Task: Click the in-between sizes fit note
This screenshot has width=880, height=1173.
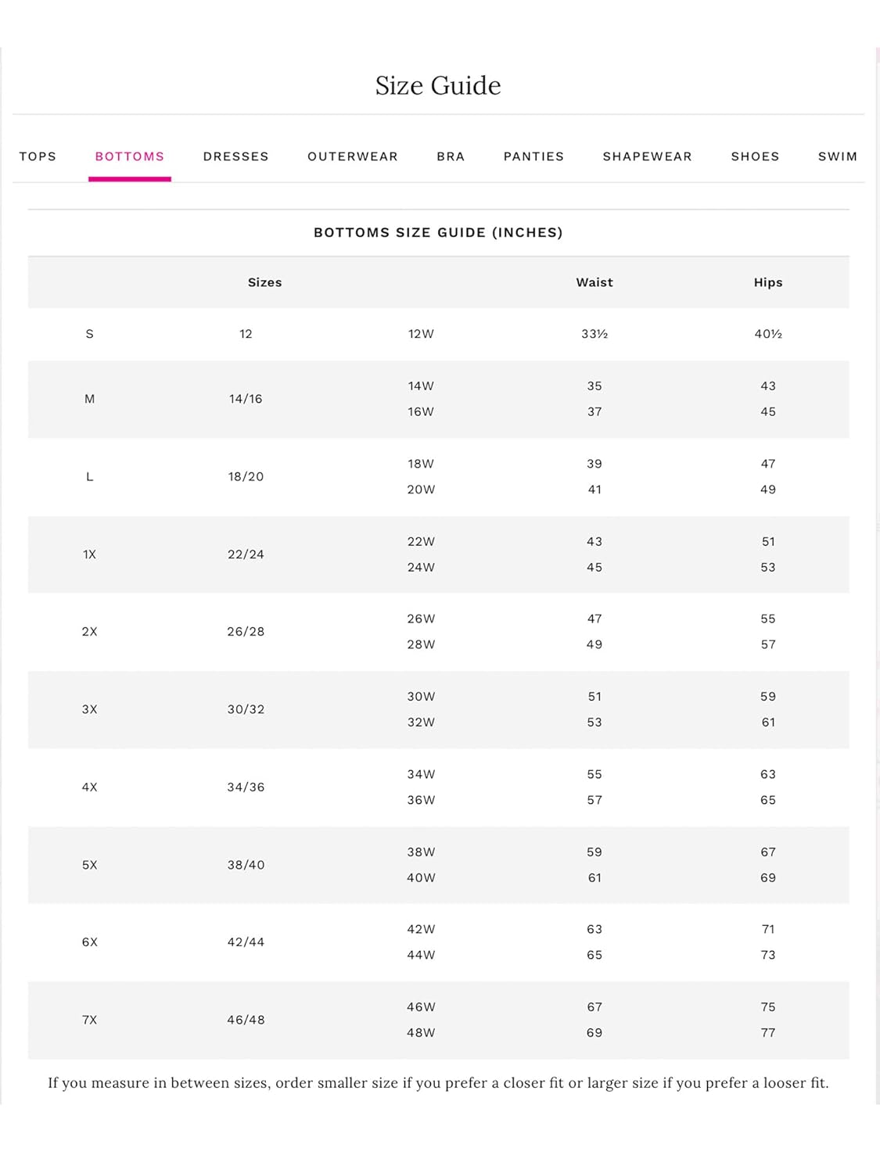Action: [438, 1083]
